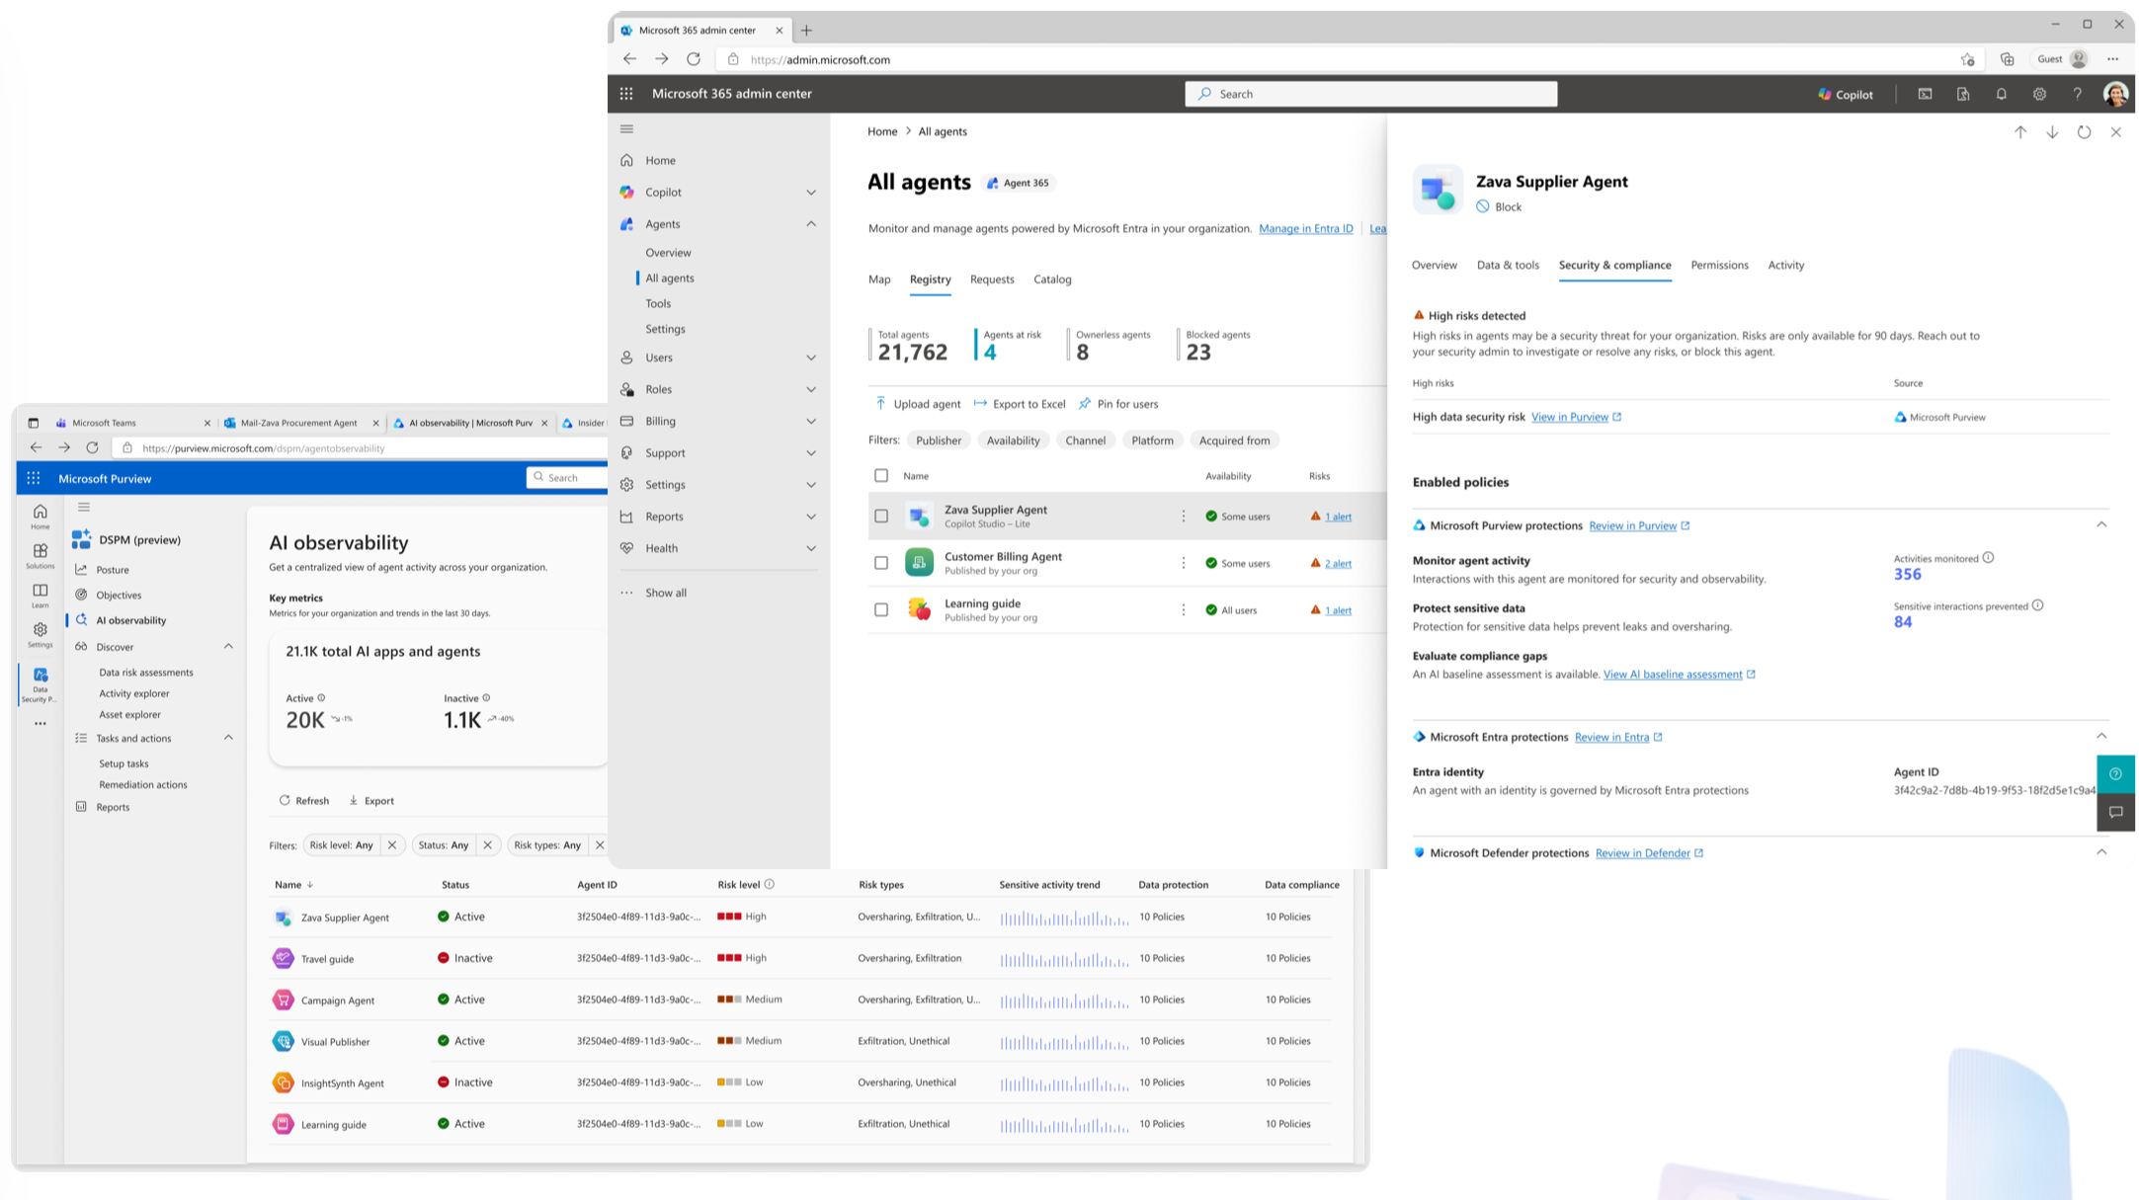Show info about Sensitive interactions prevented
This screenshot has width=2139, height=1200.
pyautogui.click(x=2037, y=605)
